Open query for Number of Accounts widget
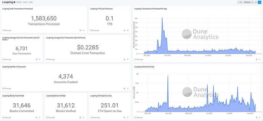The width and height of the screenshot is (263, 121). point(124,88)
